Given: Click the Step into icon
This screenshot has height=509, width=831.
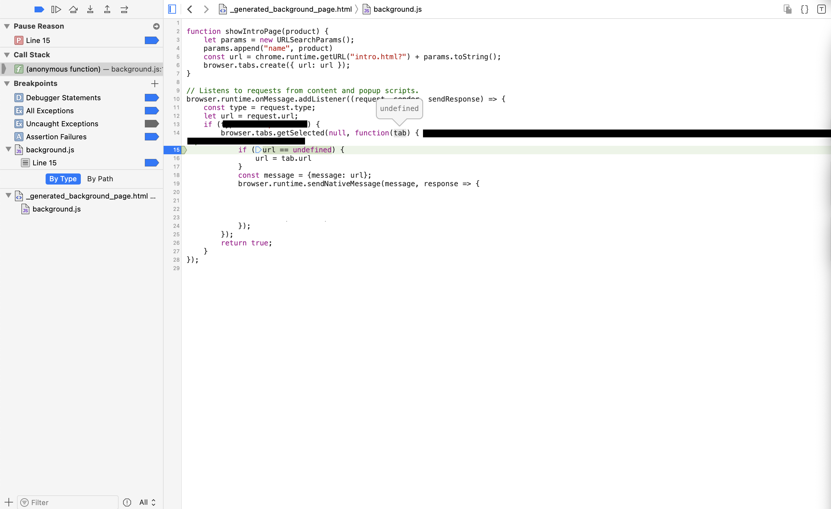Looking at the screenshot, I should click(x=90, y=9).
